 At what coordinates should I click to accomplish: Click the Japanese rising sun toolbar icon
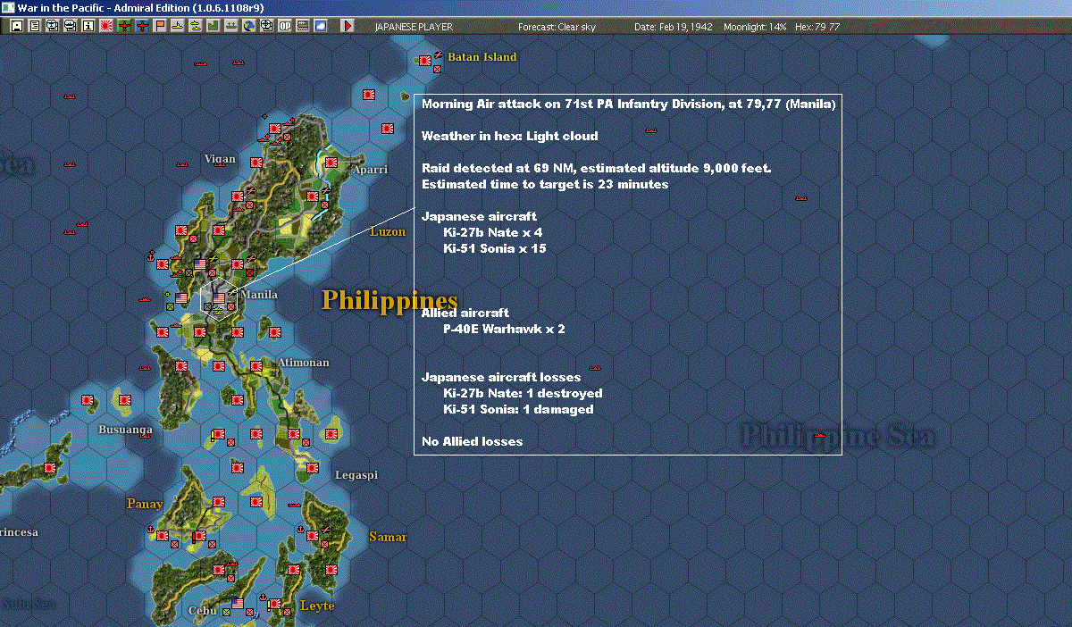[106, 26]
